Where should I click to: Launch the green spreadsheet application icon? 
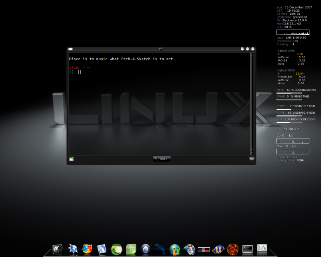131,249
